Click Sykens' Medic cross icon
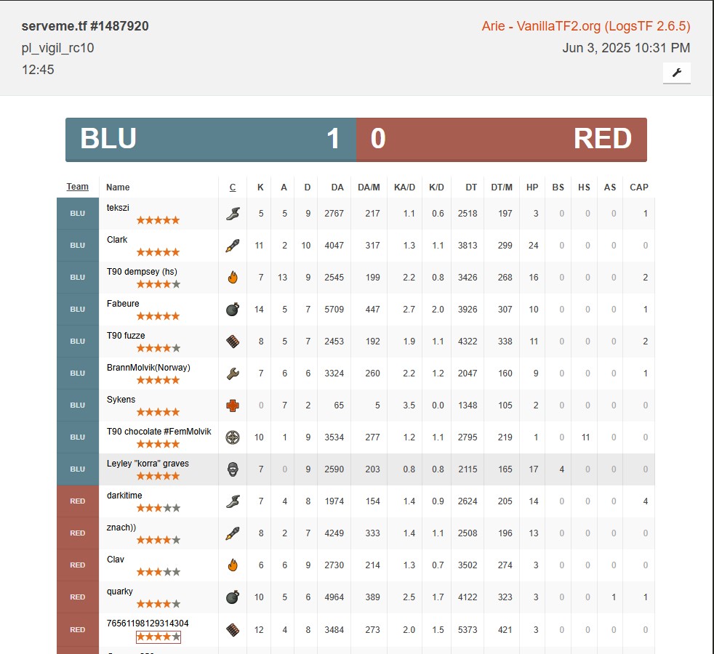Screen dimensions: 714x654 coord(233,405)
